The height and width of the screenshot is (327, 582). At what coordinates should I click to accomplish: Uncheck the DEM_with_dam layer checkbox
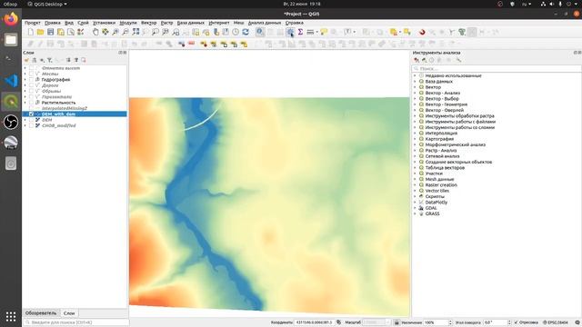(32, 114)
